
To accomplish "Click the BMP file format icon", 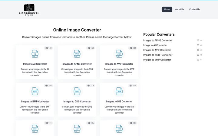I will (x=35, y=91).
